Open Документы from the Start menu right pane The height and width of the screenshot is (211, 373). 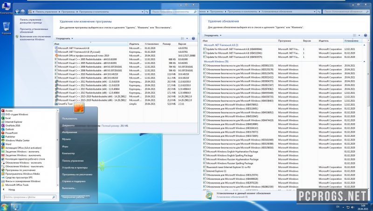click(x=68, y=126)
